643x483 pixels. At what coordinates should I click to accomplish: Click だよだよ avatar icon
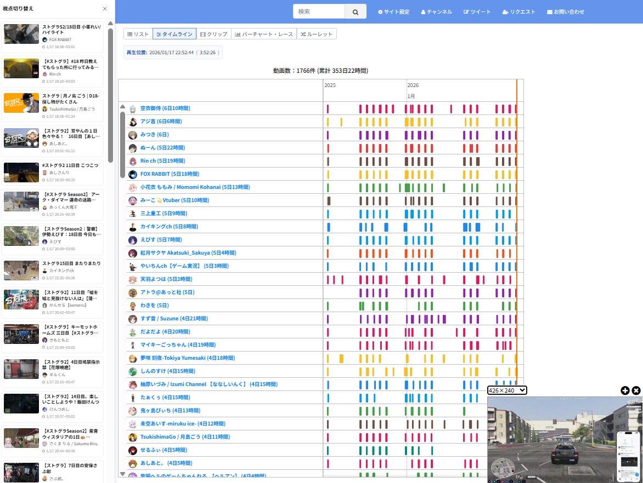click(x=132, y=332)
